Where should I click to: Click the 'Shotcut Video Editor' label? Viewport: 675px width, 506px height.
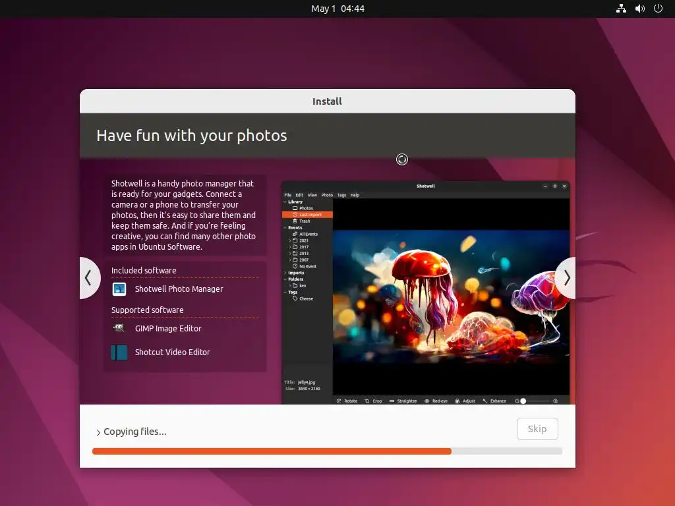click(x=173, y=352)
